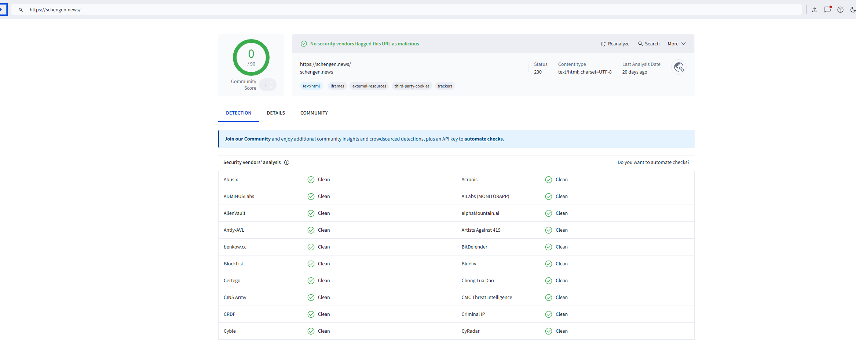Viewport: 856px width, 340px height.
Task: Click 'No security vendors flagged this URL' message
Action: tap(365, 44)
